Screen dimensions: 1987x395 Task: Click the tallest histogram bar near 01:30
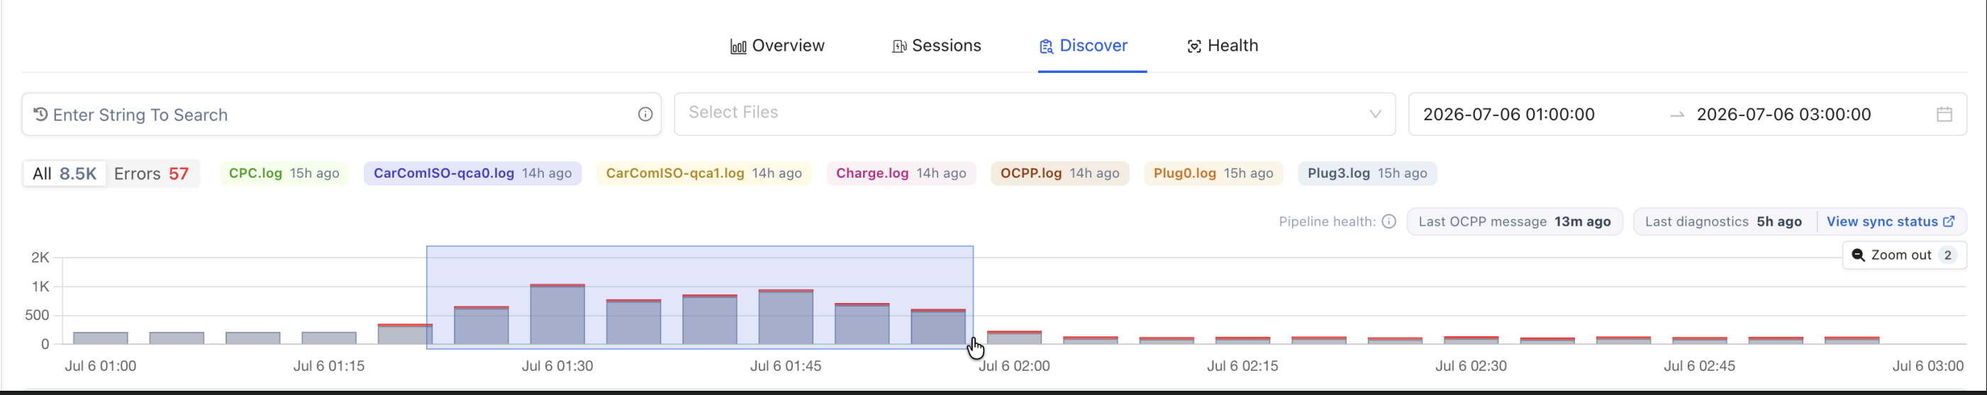pyautogui.click(x=557, y=314)
